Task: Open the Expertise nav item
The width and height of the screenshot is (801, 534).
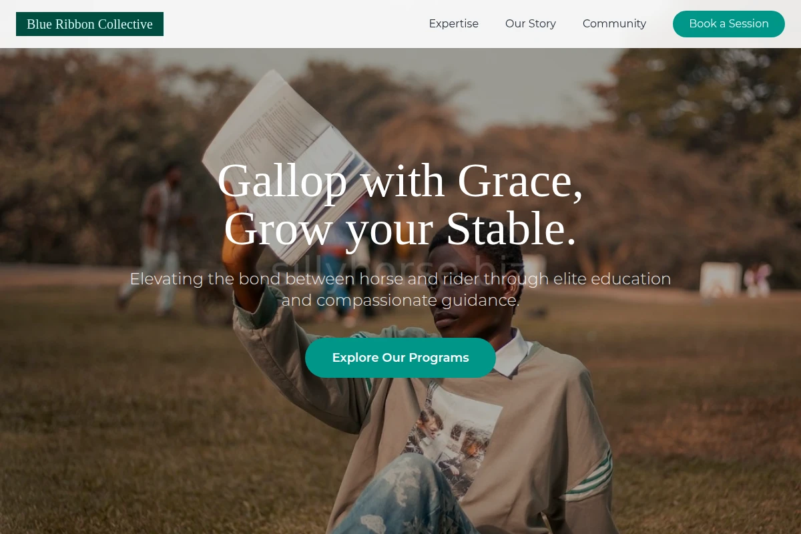Action: click(x=453, y=24)
